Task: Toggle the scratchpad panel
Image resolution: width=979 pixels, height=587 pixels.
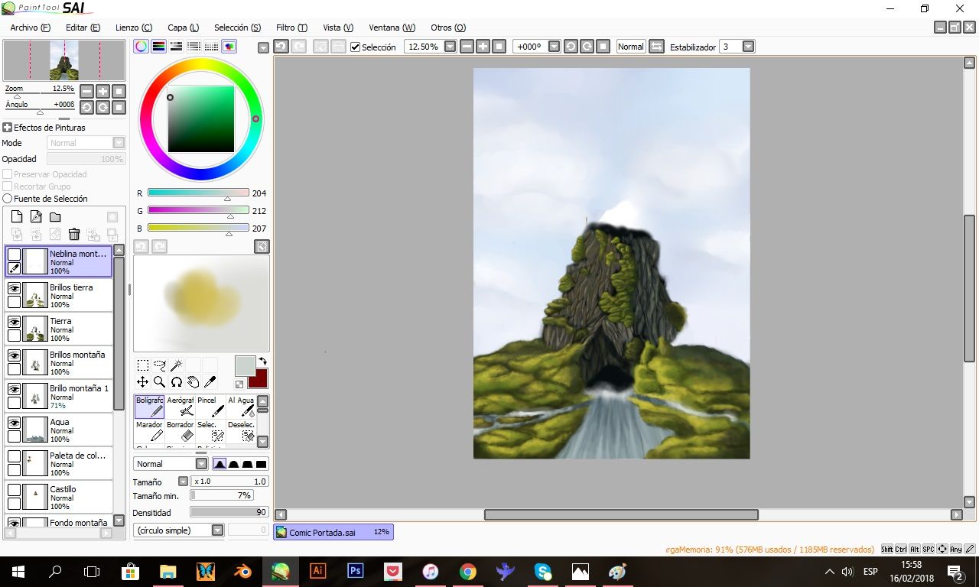Action: [x=229, y=47]
